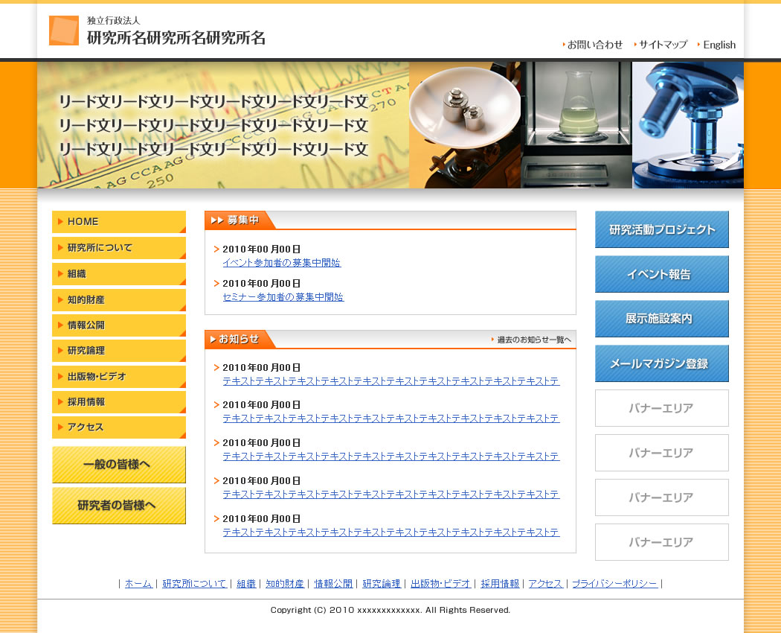The height and width of the screenshot is (633, 781).
Task: Click the 出版物・ビデオ footer link
Action: (441, 584)
